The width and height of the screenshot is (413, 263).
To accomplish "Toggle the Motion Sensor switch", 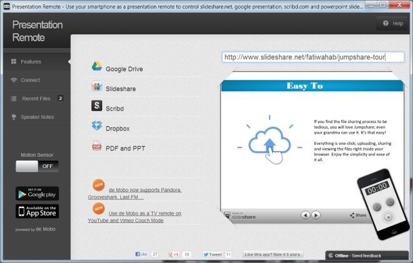I will (37, 166).
